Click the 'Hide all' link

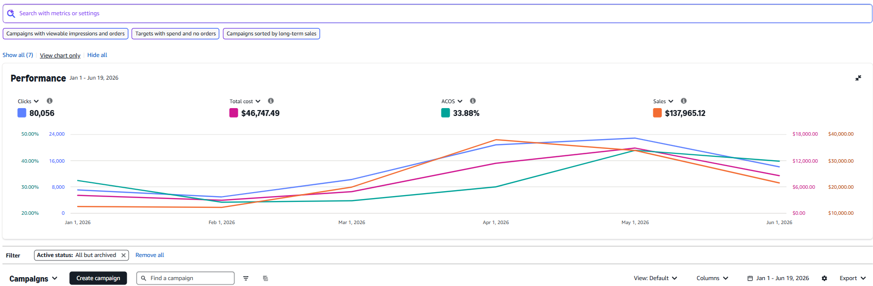97,55
